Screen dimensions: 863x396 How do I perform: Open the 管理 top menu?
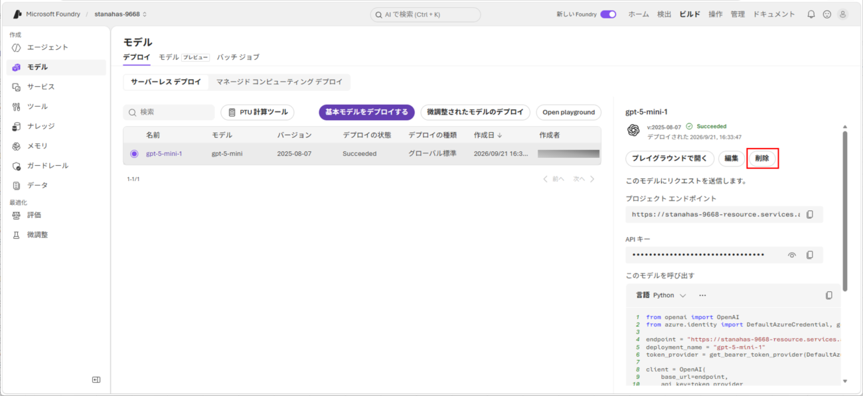click(738, 14)
